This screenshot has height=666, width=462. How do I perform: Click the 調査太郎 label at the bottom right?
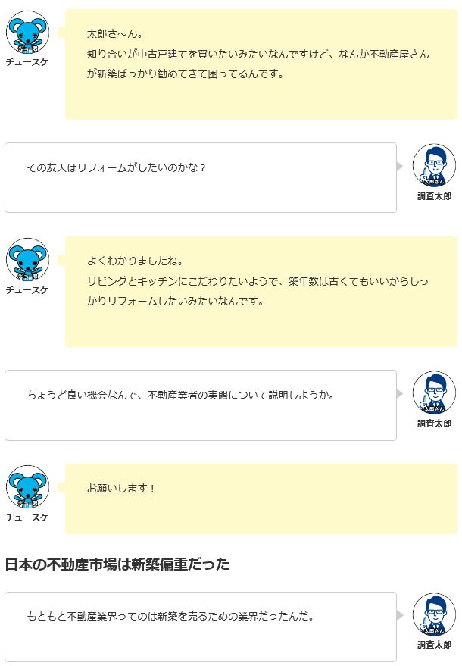[x=434, y=645]
